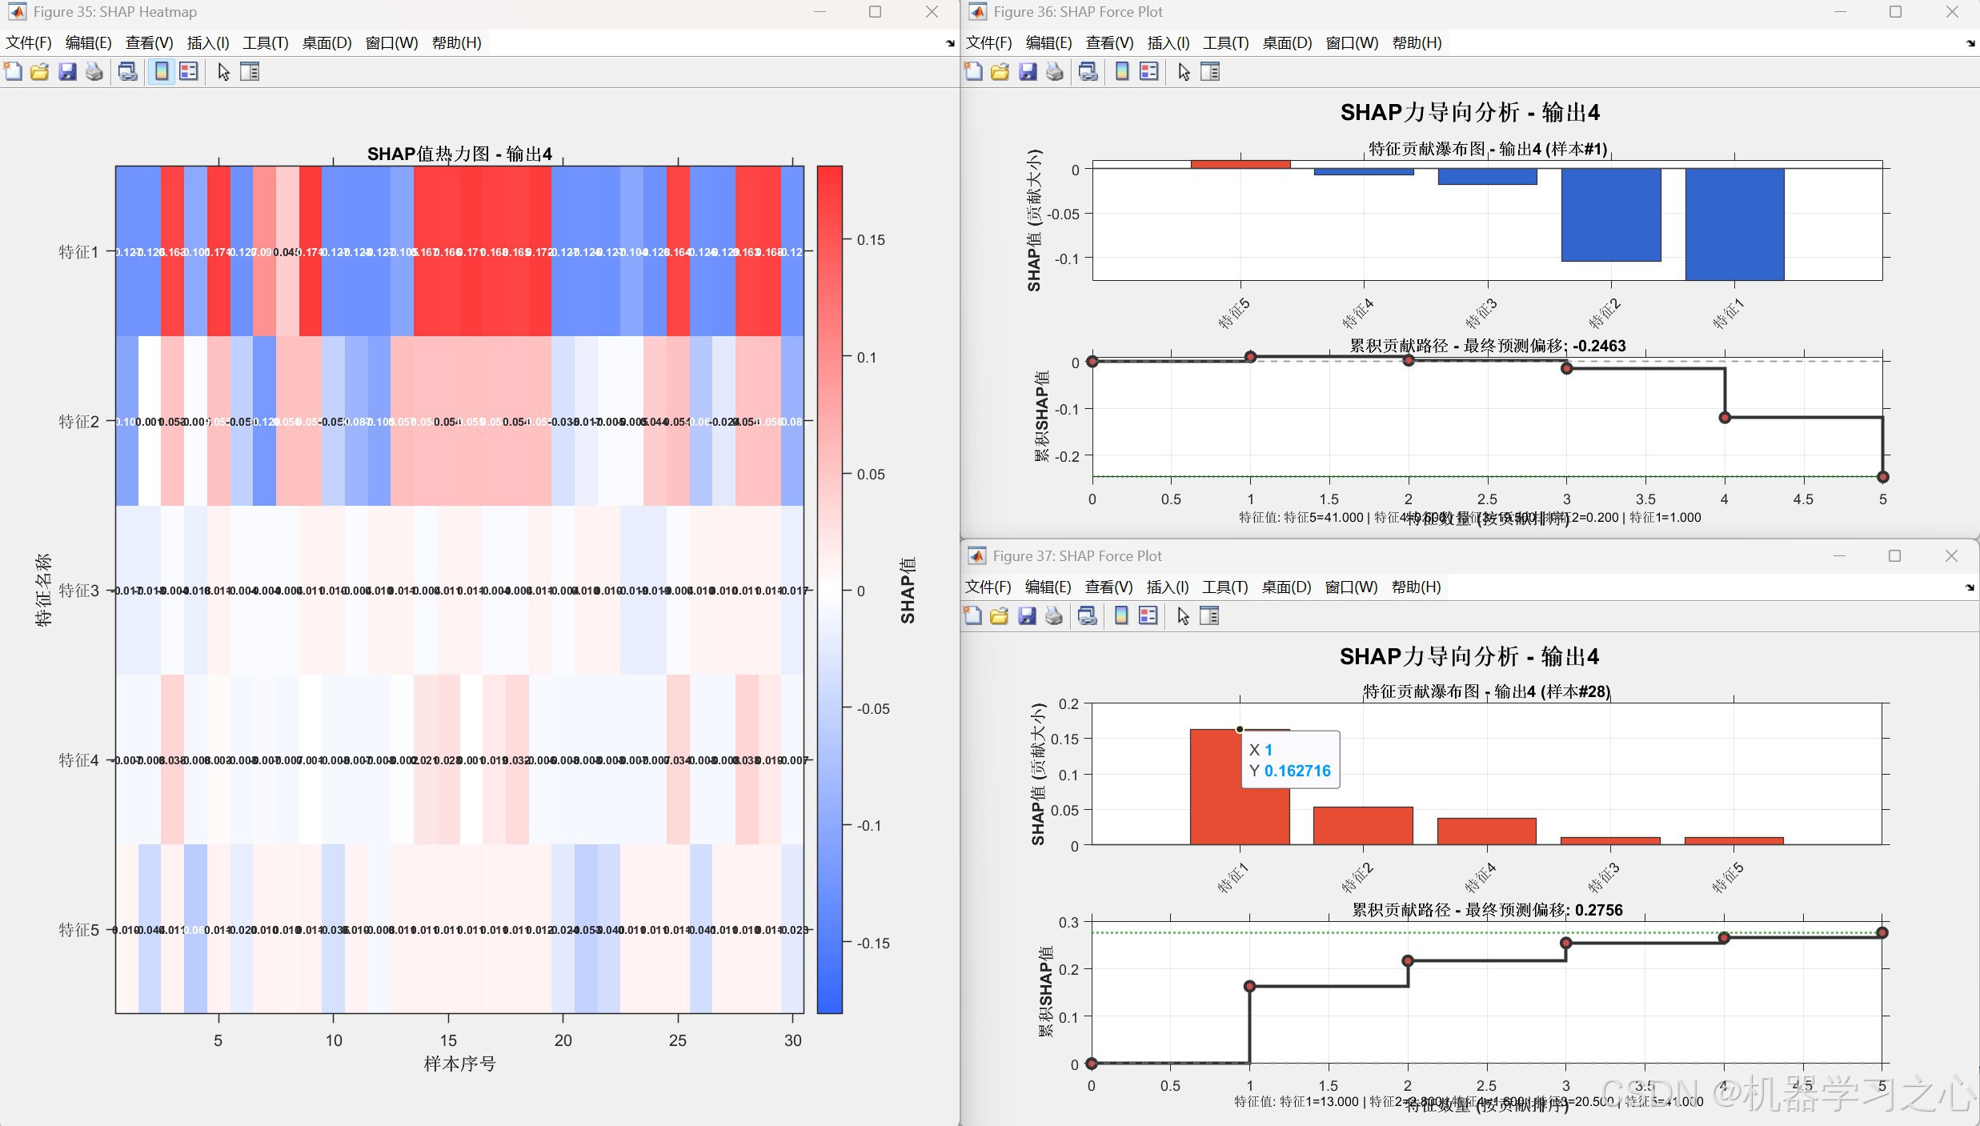1980x1126 pixels.
Task: Click heatmap title SHAP值热力图 - 输出4
Action: click(459, 154)
